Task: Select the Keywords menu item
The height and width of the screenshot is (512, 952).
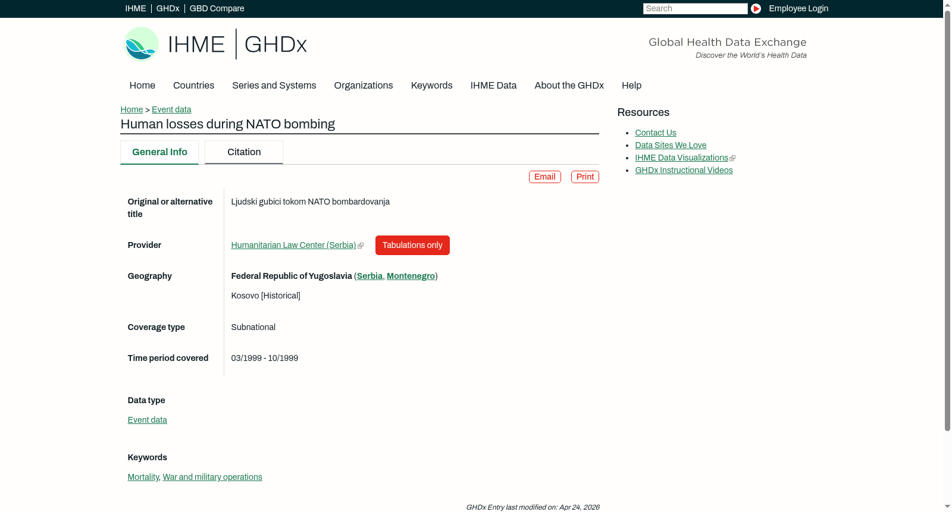Action: point(432,86)
